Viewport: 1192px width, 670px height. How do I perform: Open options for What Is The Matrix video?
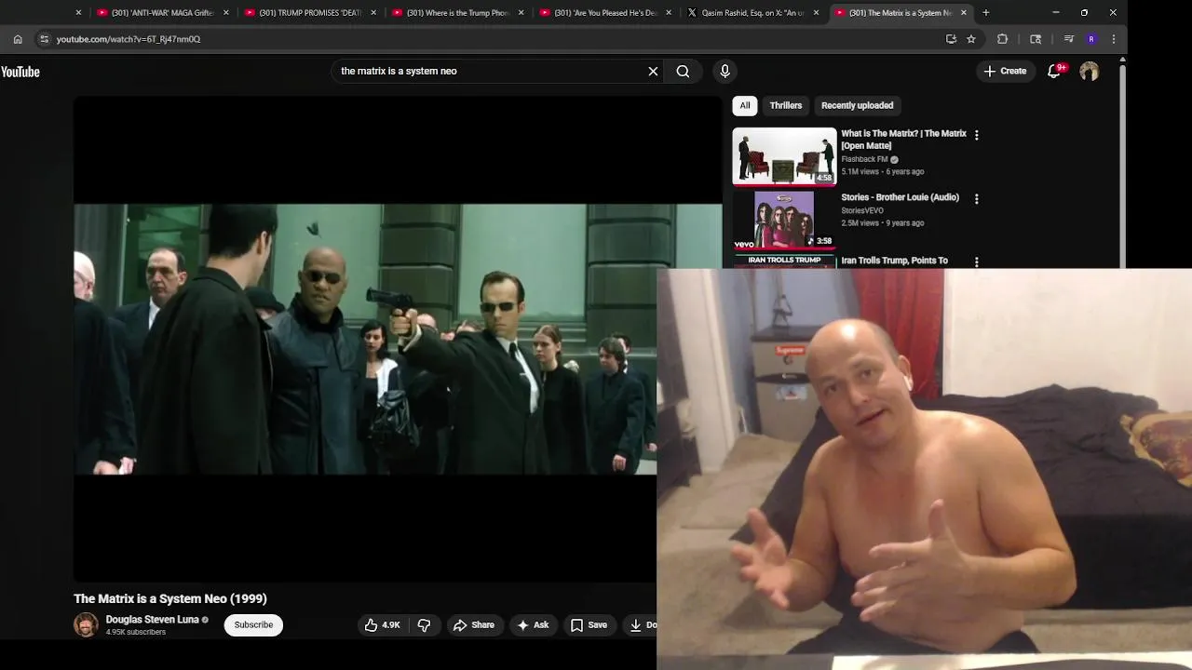point(976,135)
